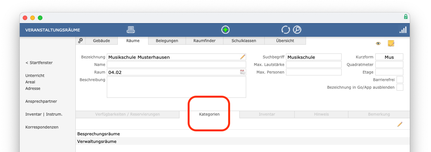This screenshot has width=431, height=152.
Task: Switch to the Gebäude tab
Action: pos(102,41)
